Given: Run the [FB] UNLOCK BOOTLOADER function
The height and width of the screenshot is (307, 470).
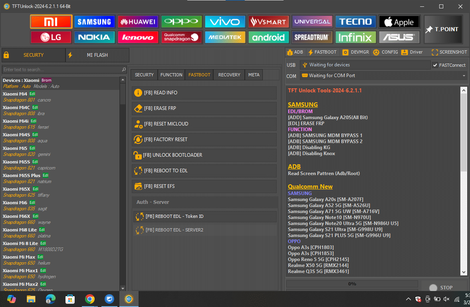Looking at the screenshot, I should tap(204, 155).
